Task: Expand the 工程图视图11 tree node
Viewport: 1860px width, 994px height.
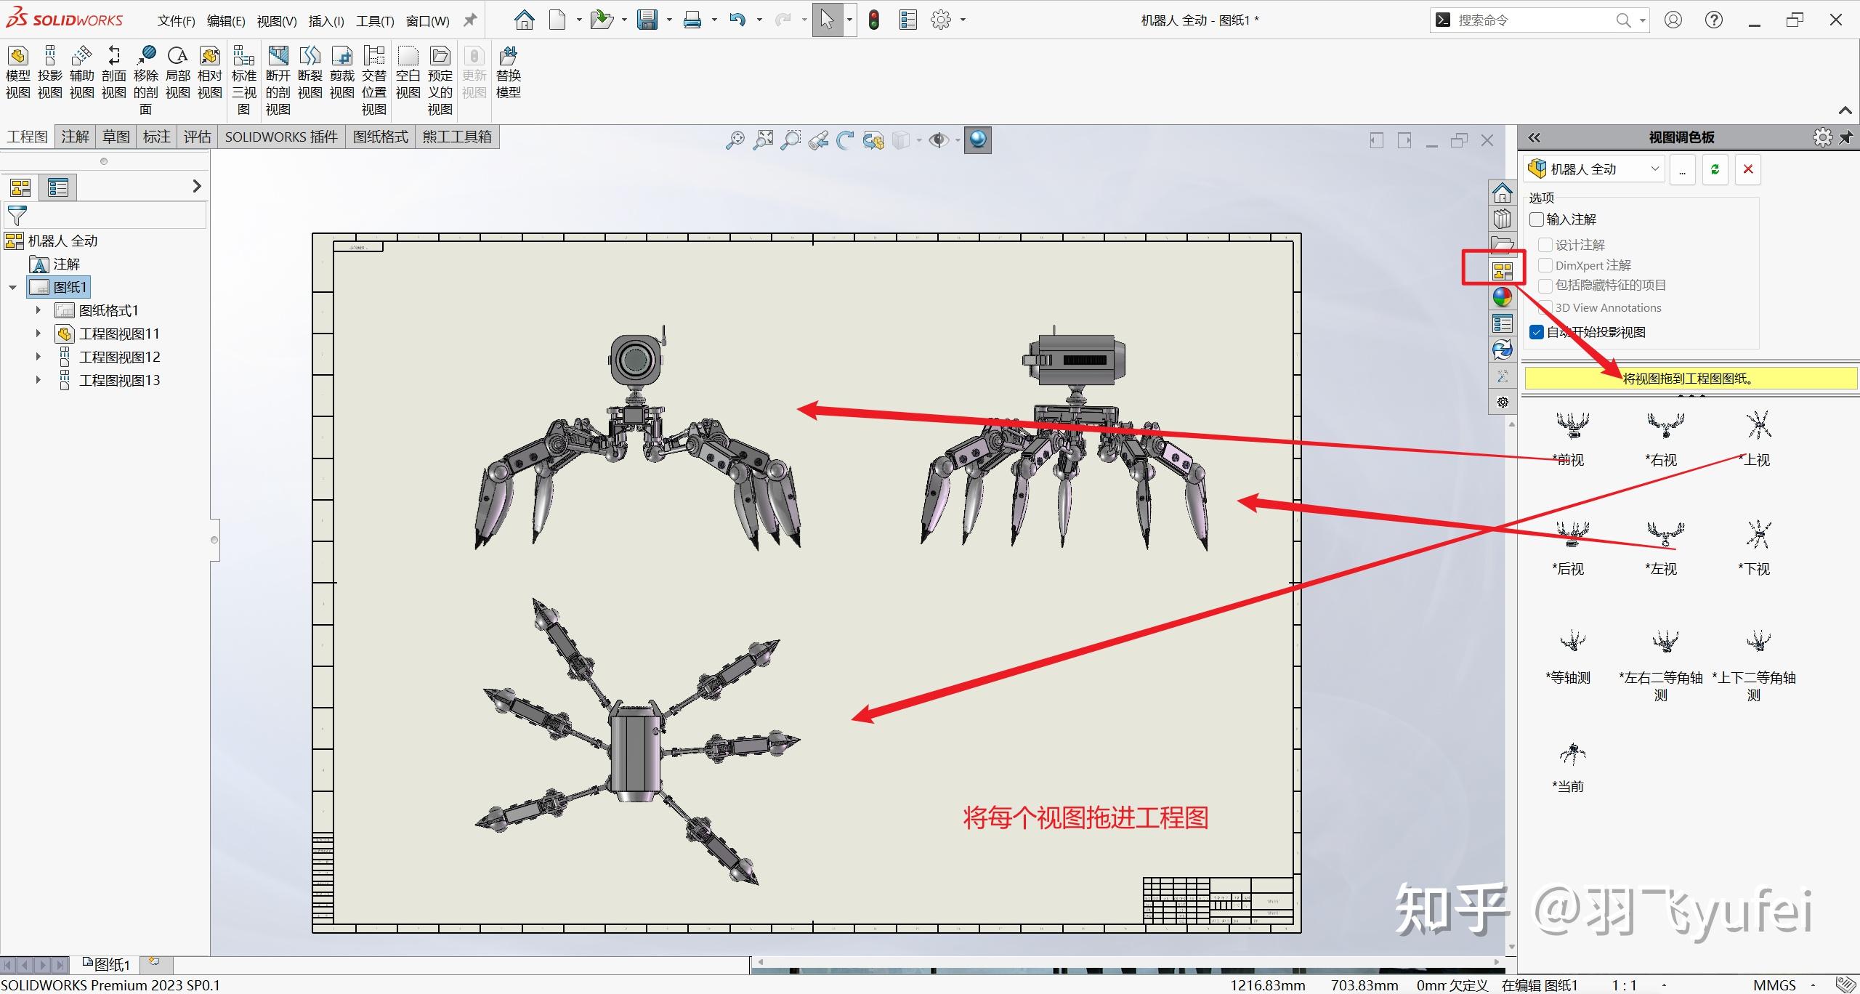Action: 39,334
